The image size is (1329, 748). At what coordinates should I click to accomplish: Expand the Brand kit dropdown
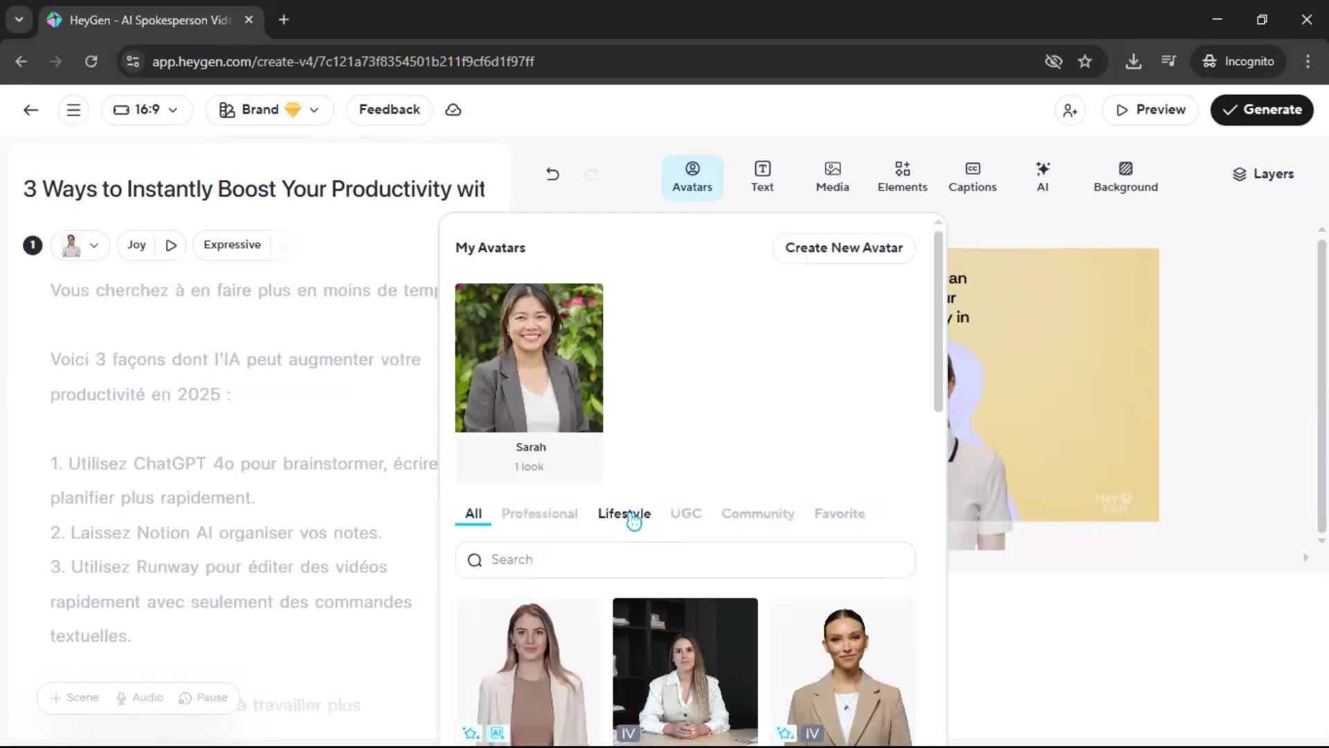269,110
